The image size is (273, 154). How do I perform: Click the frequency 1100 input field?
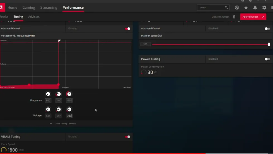click(x=59, y=100)
